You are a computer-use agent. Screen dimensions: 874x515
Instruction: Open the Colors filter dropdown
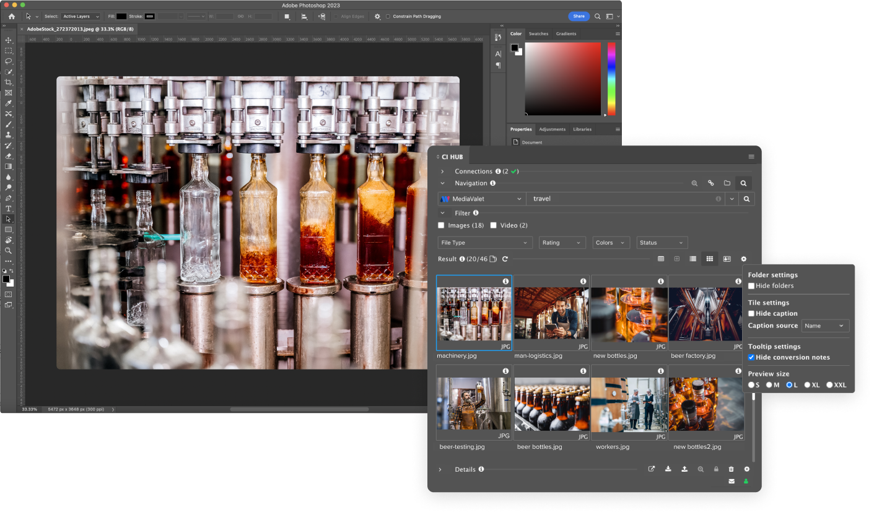(x=611, y=243)
